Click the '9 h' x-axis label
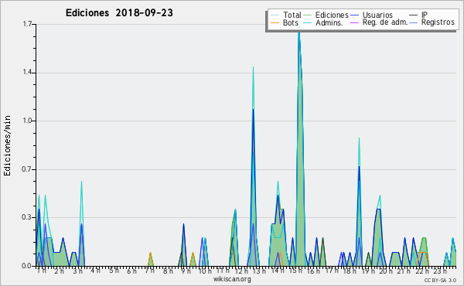This screenshot has width=464, height=286. pyautogui.click(x=186, y=271)
